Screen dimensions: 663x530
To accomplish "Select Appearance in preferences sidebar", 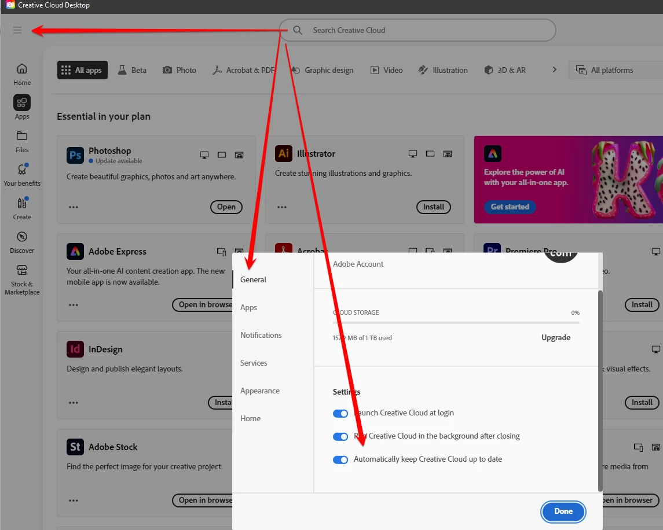I will point(260,391).
